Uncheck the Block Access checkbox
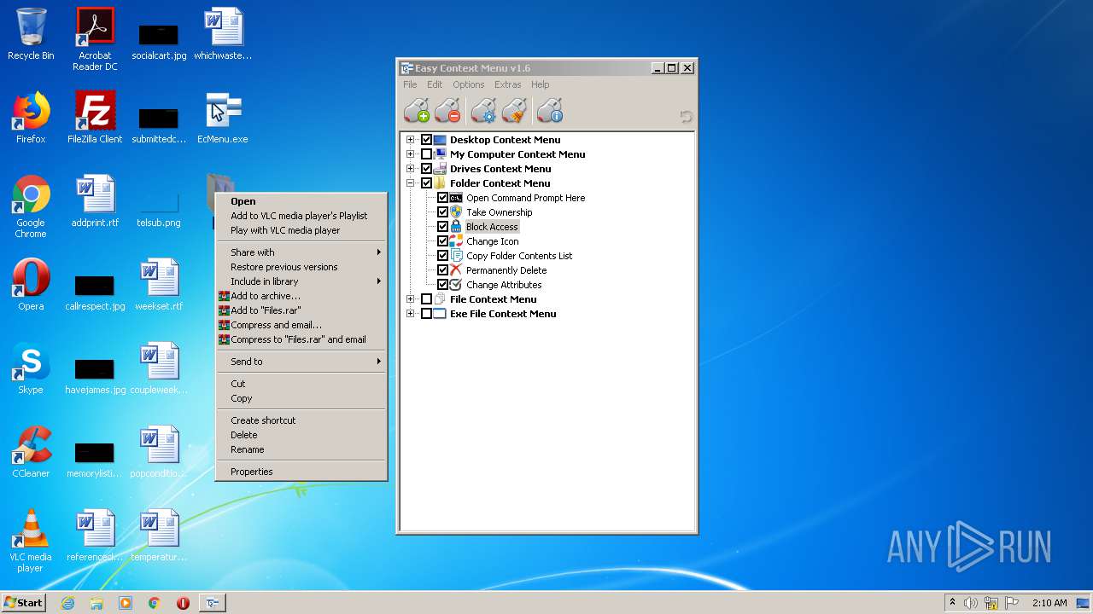This screenshot has height=614, width=1093. 442,227
